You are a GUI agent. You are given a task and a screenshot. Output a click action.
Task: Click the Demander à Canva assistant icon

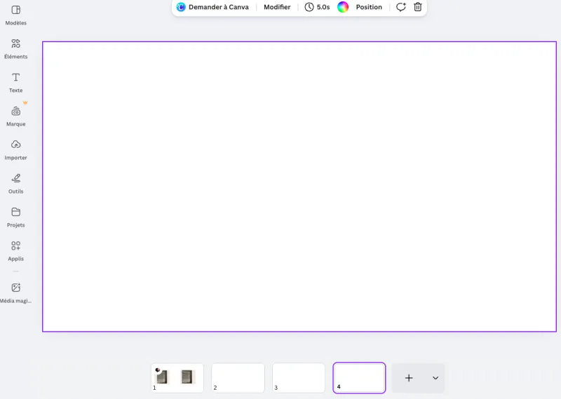click(181, 7)
